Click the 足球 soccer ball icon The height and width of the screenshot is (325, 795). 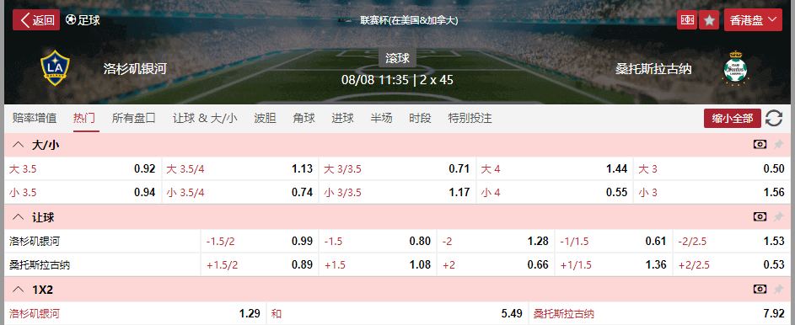pyautogui.click(x=71, y=20)
